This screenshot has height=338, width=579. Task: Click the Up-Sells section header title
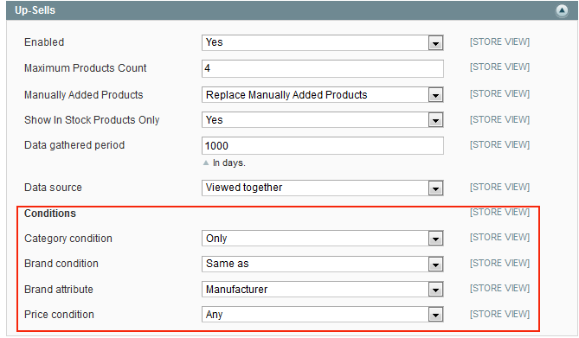coord(35,10)
